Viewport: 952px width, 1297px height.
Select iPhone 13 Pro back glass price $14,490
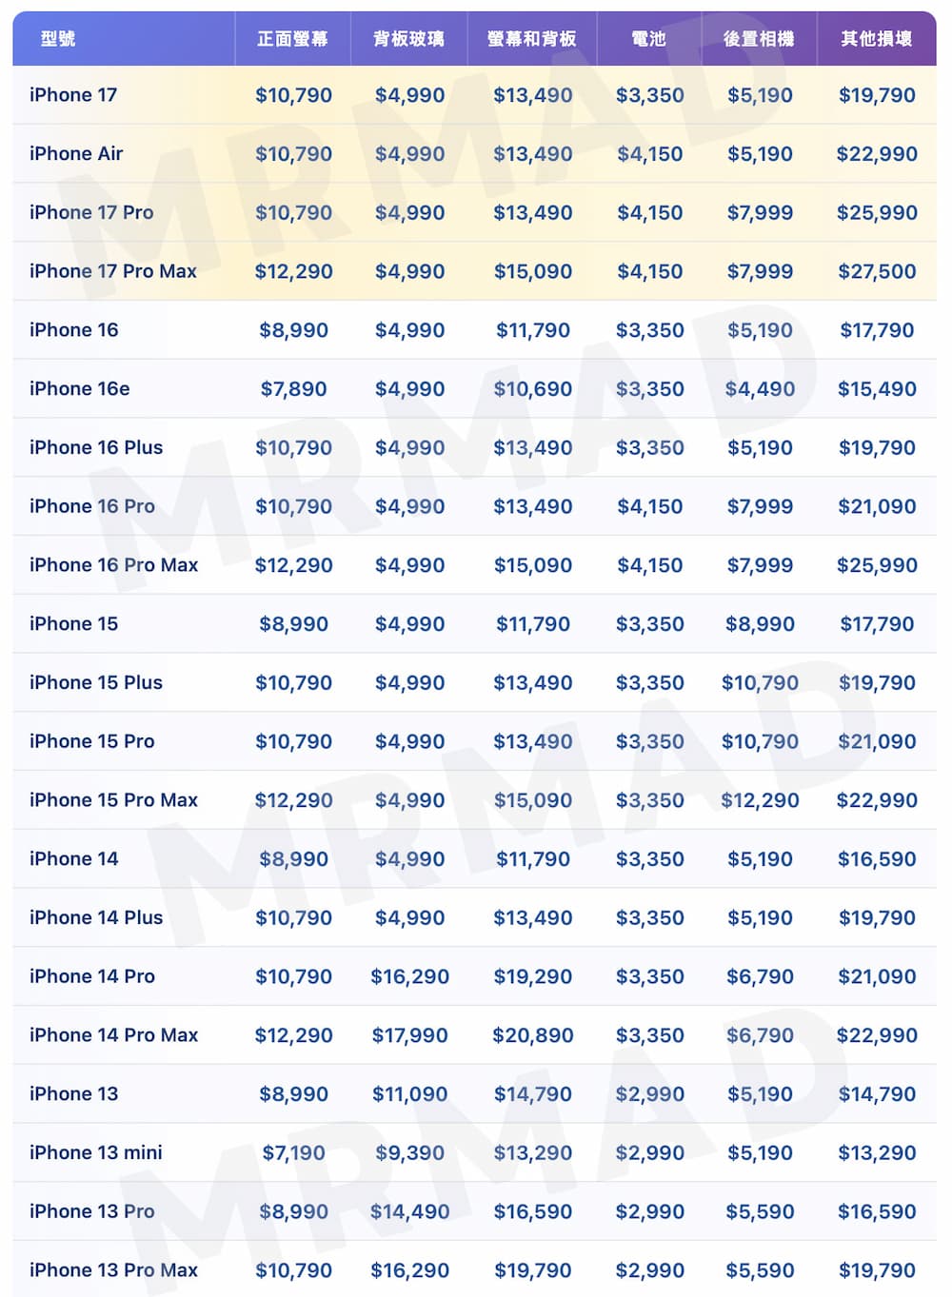point(409,1211)
